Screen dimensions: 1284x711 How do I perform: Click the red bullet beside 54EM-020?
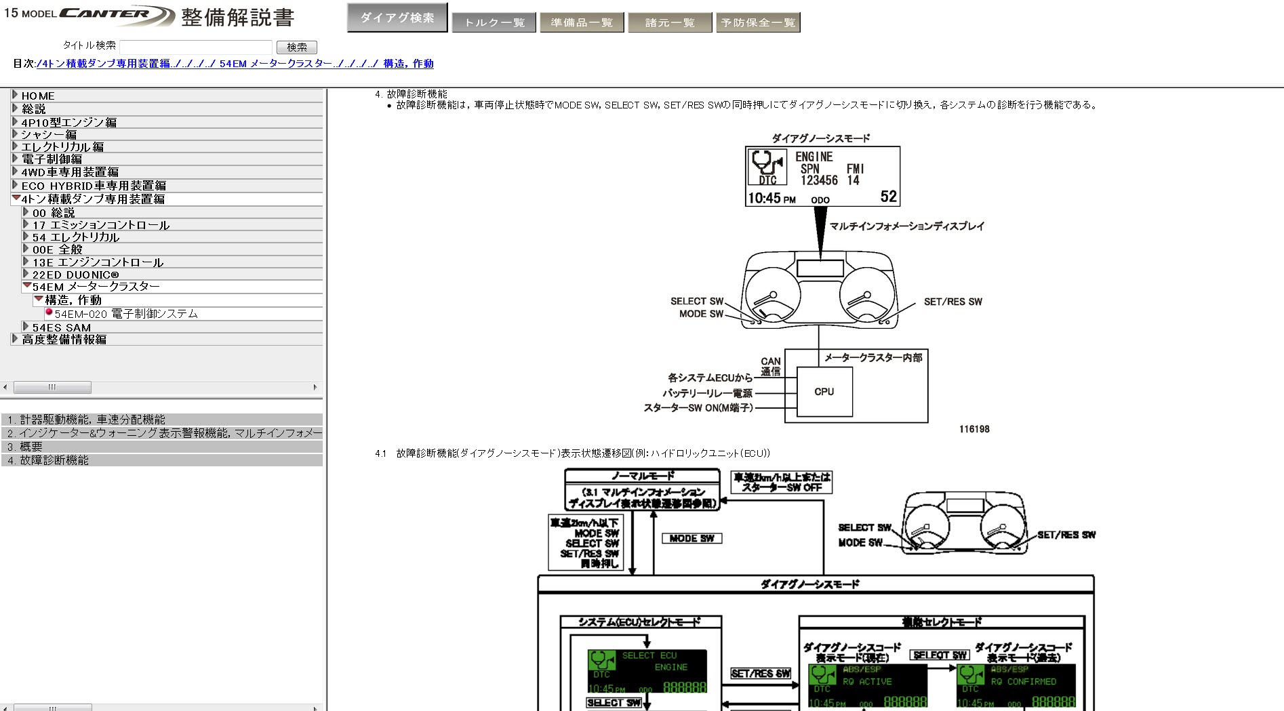(49, 312)
